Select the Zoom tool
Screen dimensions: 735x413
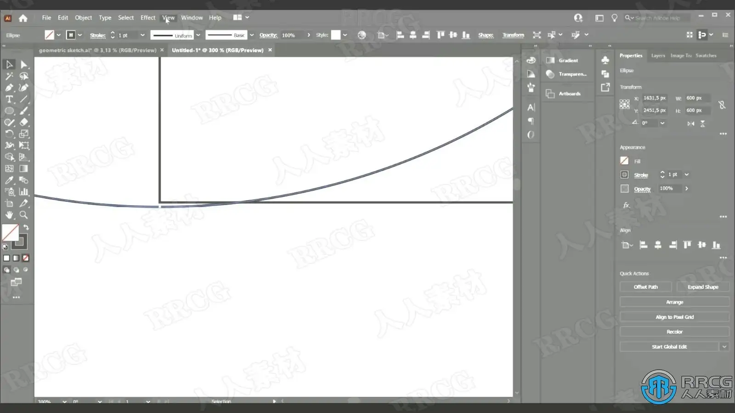[x=24, y=215]
